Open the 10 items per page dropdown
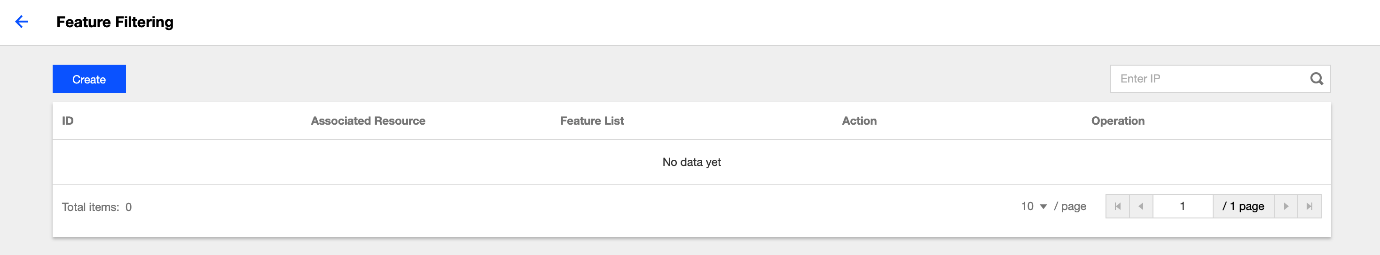The height and width of the screenshot is (255, 1380). 1034,206
